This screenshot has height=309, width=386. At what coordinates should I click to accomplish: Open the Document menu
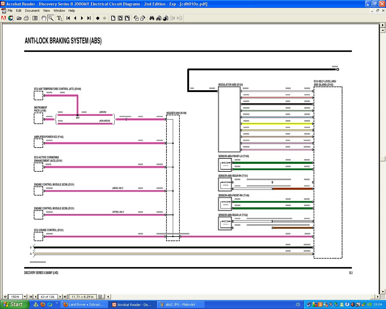32,11
